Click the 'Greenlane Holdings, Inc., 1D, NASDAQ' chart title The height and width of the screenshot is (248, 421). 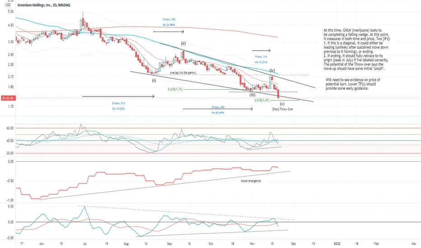click(x=44, y=5)
